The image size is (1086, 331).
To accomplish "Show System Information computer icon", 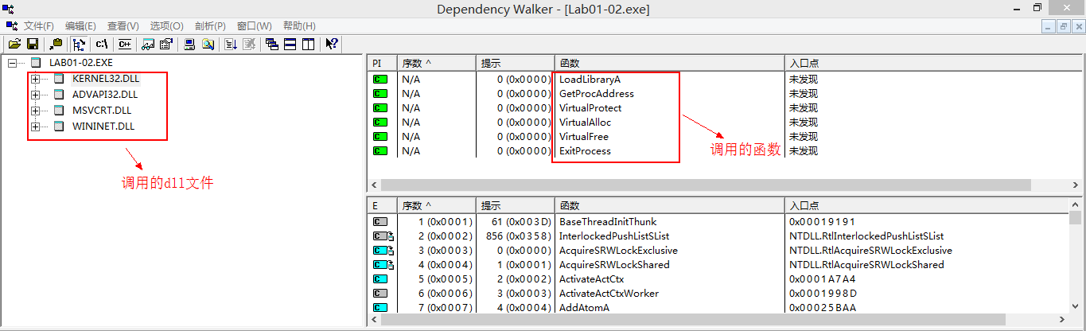I will point(189,44).
